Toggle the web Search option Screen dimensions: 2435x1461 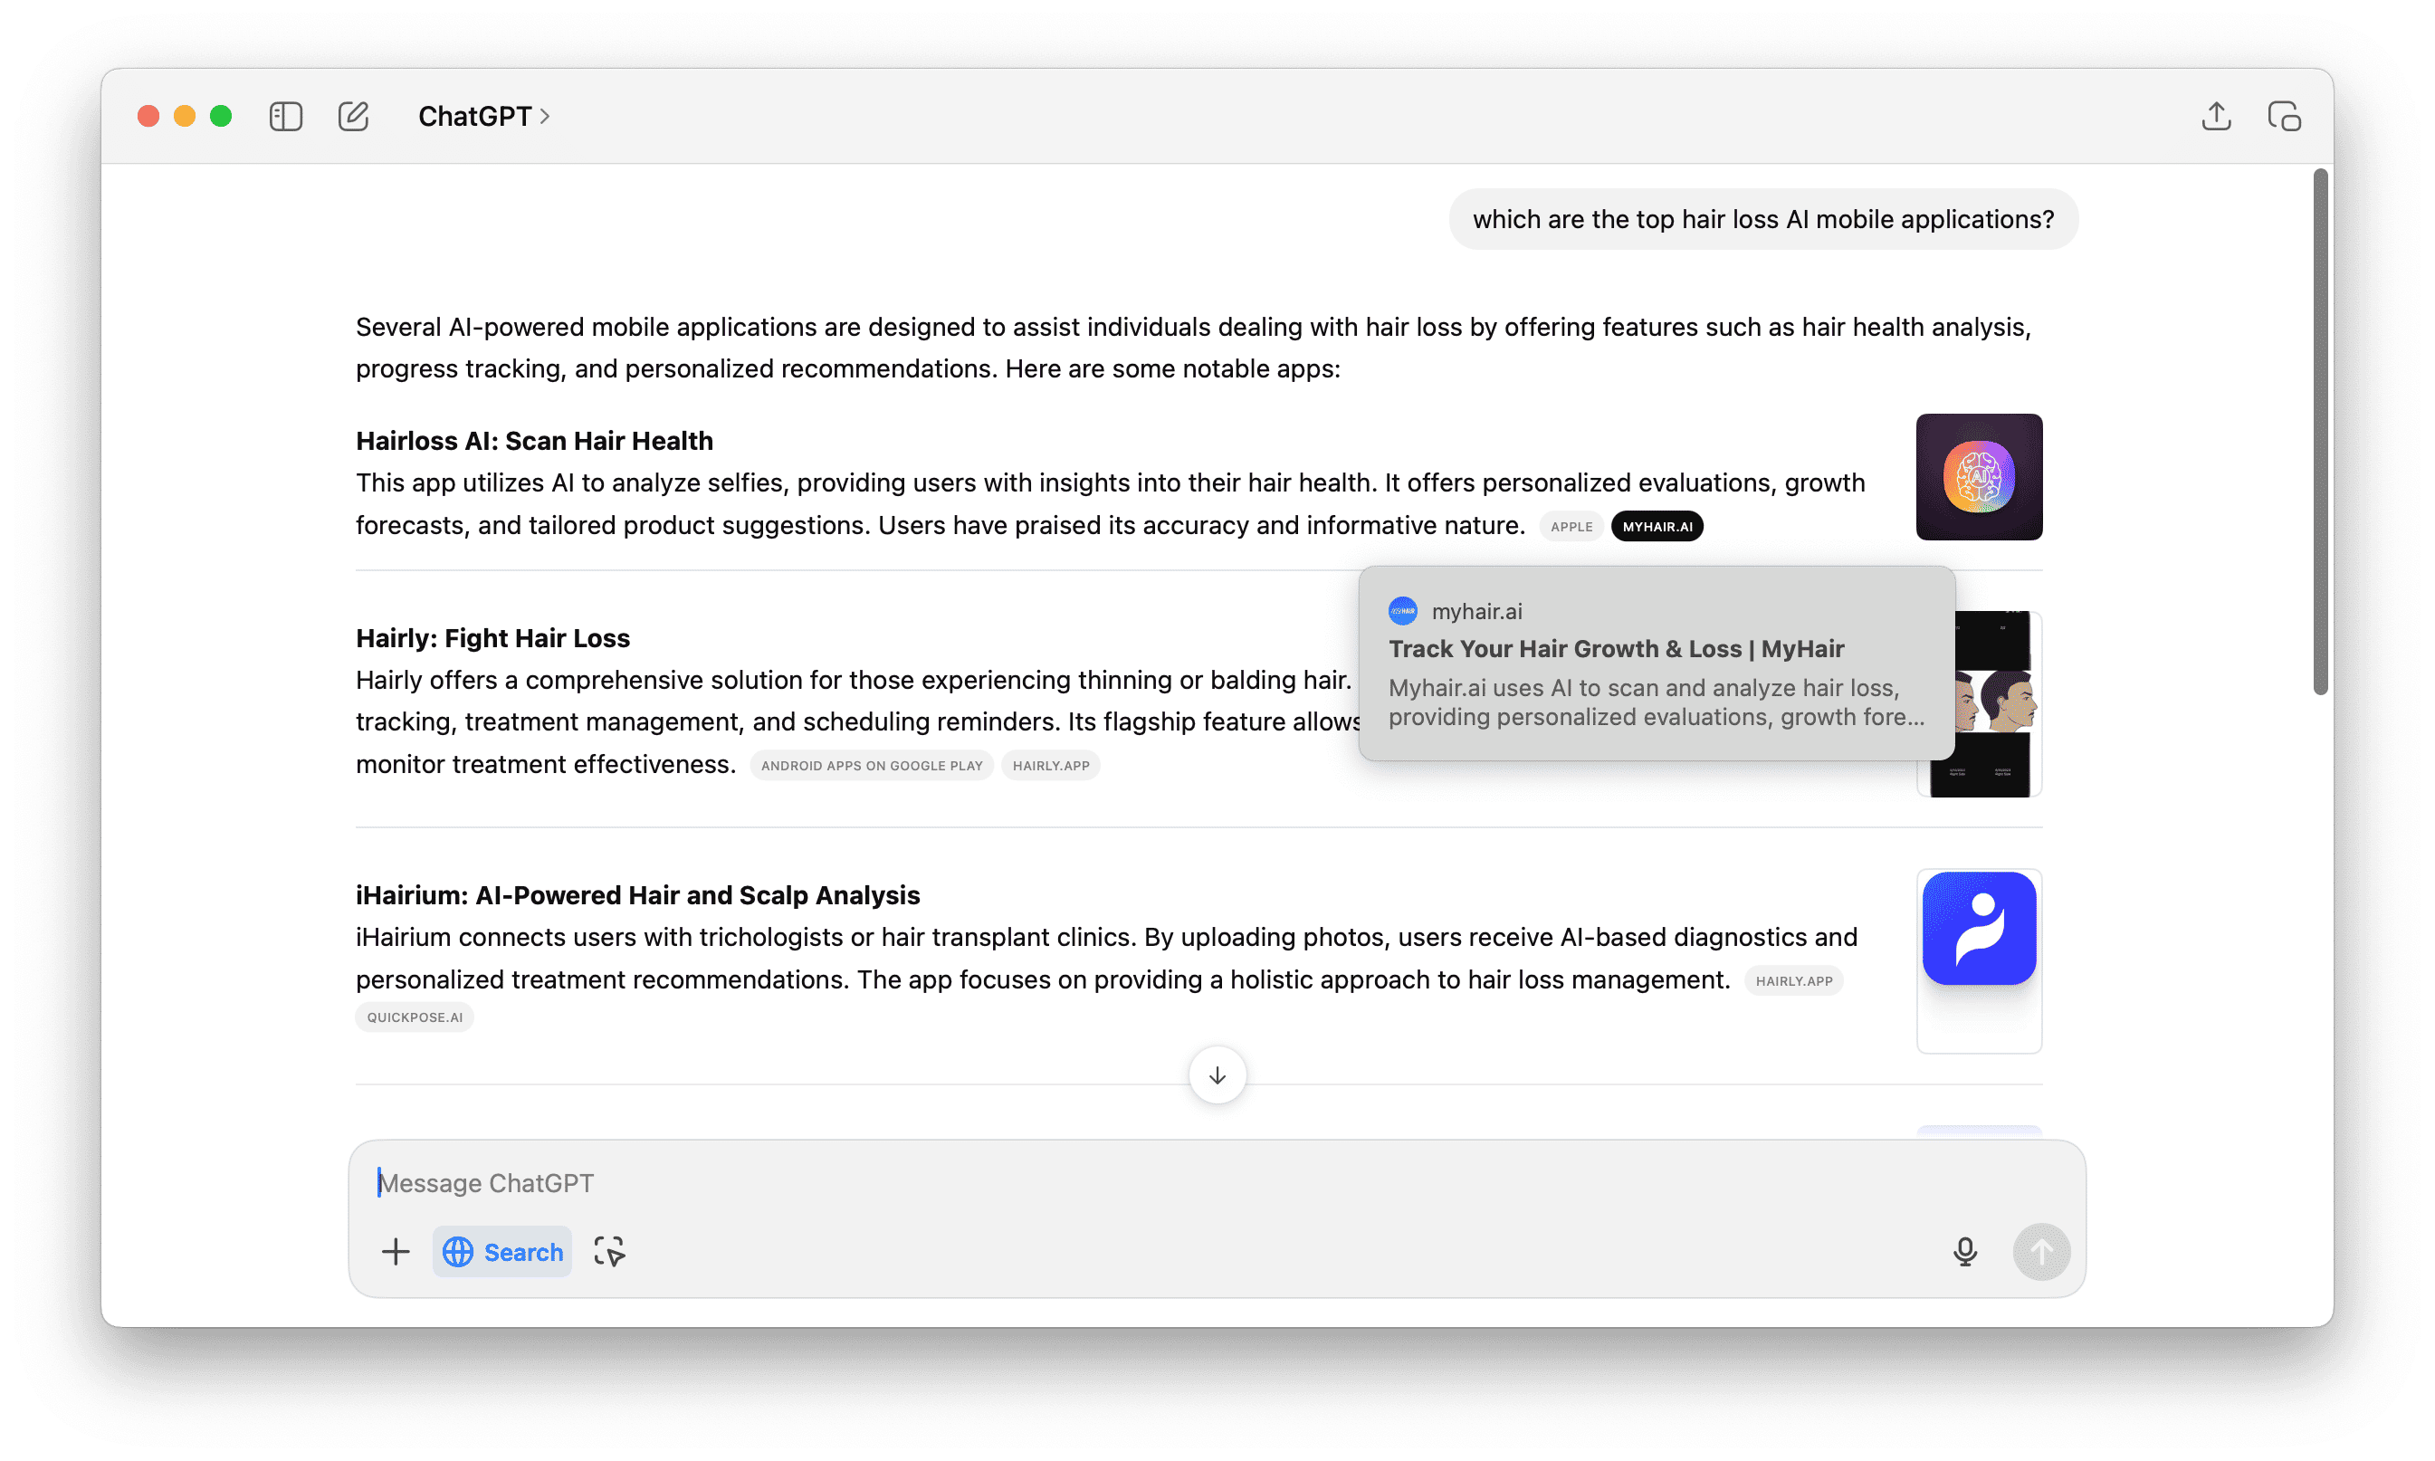pyautogui.click(x=502, y=1251)
